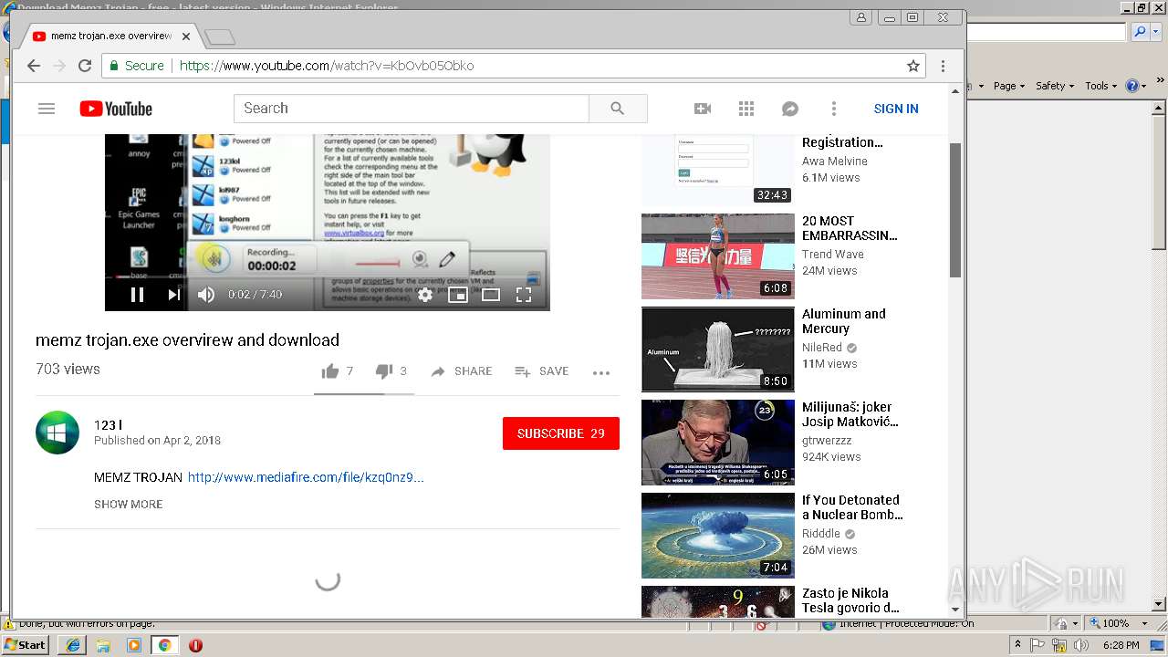Screen dimensions: 1168x657
Task: Open Internet Explorer from taskbar
Action: coord(73,645)
